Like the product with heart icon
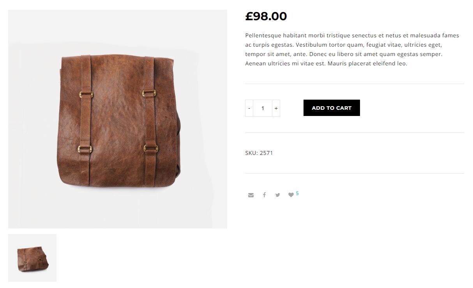 point(291,195)
